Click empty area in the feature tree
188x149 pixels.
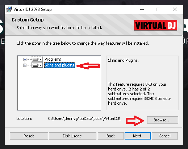pos(59,90)
